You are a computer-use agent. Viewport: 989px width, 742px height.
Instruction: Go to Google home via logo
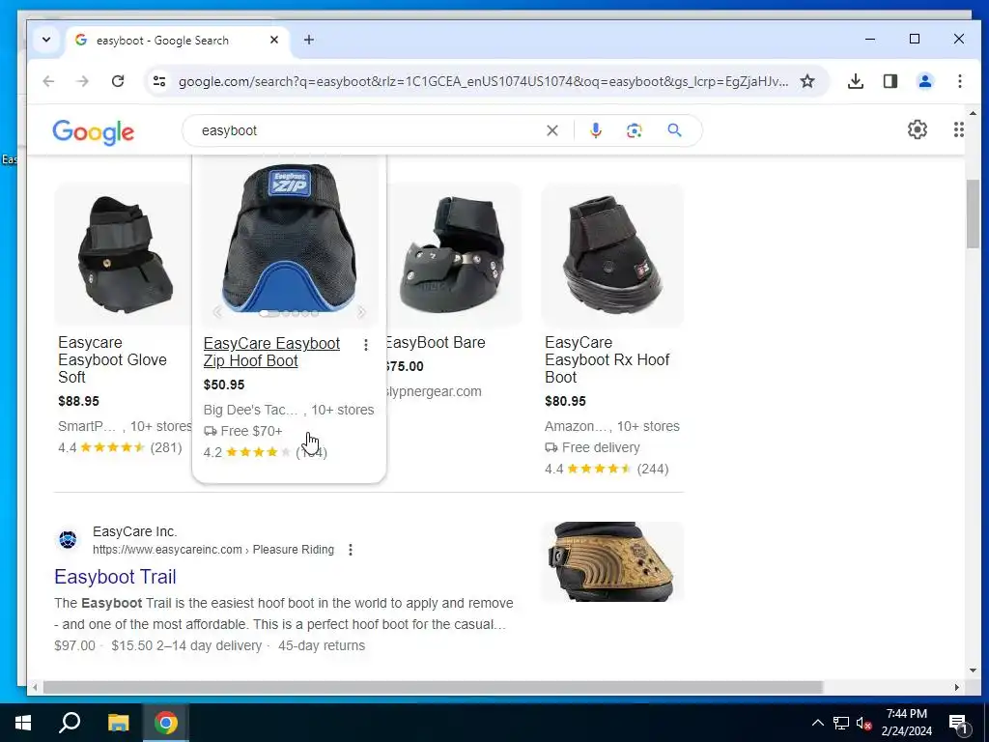point(94,131)
